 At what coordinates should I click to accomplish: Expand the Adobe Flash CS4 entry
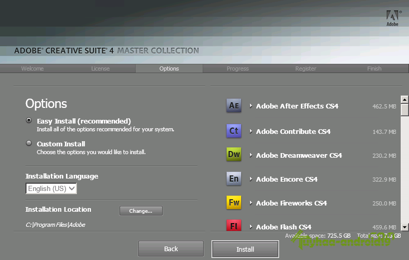point(250,227)
